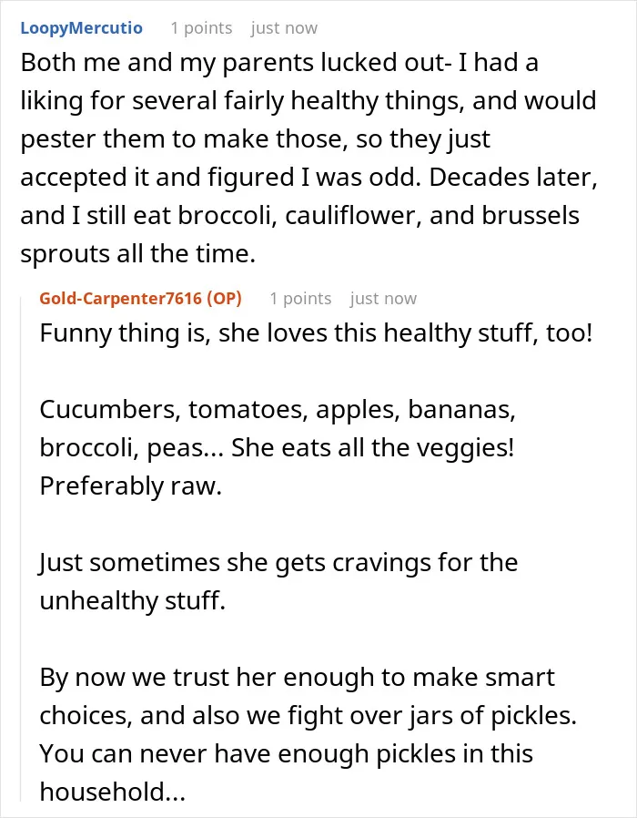Click the 'By now we trust her' line
This screenshot has height=818, width=637.
298,677
